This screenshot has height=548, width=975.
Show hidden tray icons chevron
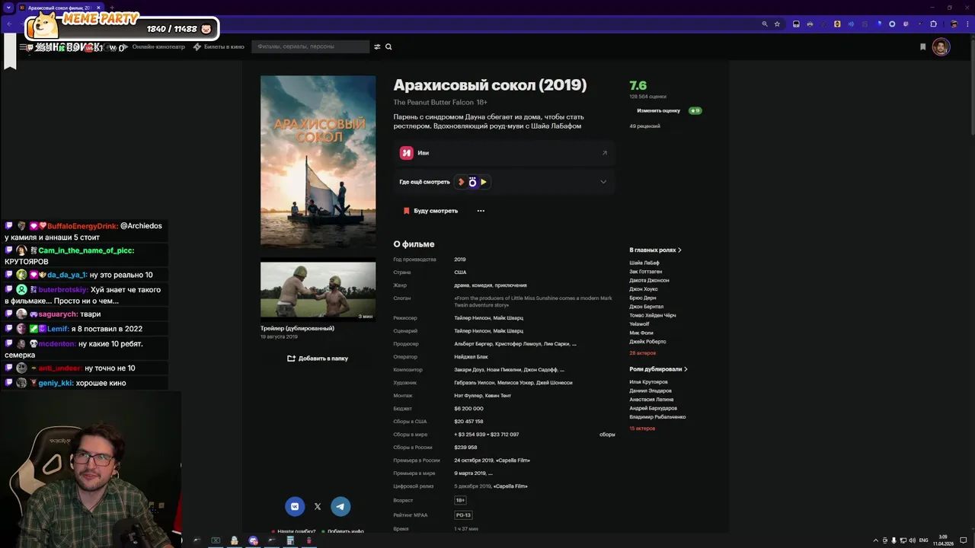pyautogui.click(x=875, y=540)
